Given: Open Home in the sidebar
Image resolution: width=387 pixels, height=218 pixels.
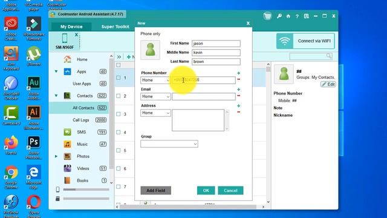Looking at the screenshot, I should point(82,59).
